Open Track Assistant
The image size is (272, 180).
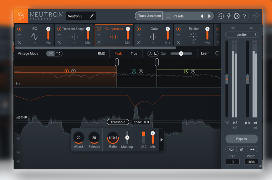[x=149, y=16]
